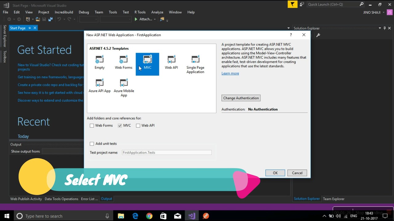This screenshot has height=221, width=394.
Task: Click the Windows Start button
Action: [7, 216]
